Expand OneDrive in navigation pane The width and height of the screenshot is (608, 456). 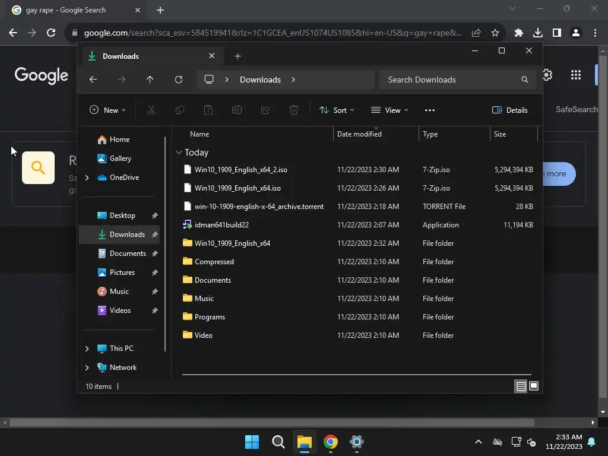point(87,178)
